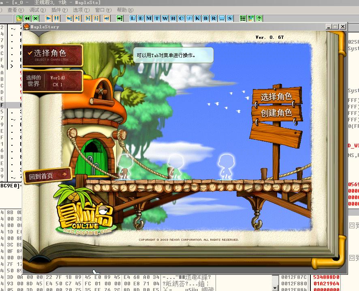
Task: Click stack value 534888D0
Action: point(326,277)
